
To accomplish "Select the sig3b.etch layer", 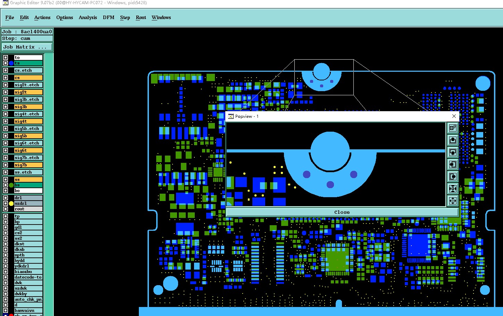I will [28, 99].
